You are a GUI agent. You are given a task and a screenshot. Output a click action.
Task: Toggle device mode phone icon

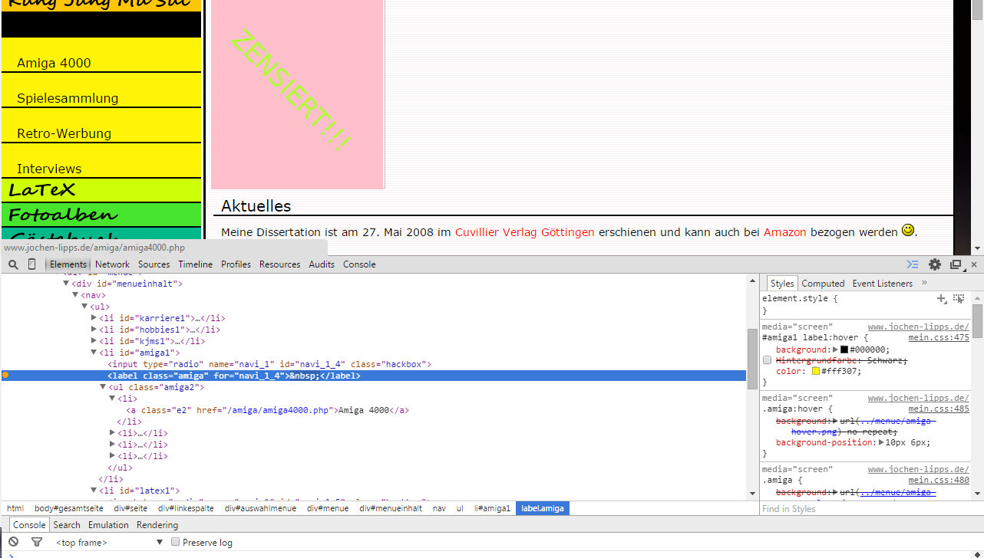(31, 264)
